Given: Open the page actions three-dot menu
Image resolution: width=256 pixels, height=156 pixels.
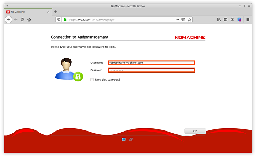Looking at the screenshot, I should pos(177,20).
